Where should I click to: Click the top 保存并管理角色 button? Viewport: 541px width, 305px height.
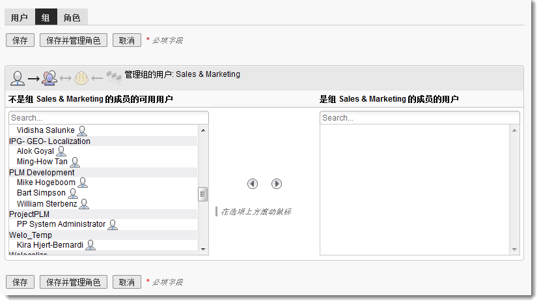74,40
